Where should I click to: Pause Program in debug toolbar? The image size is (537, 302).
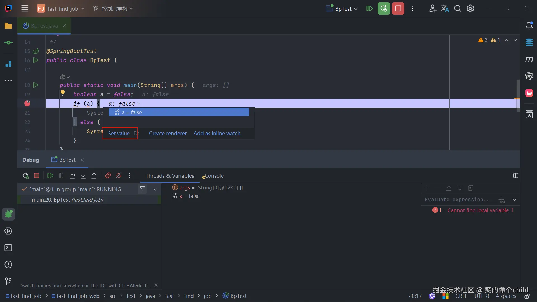click(x=61, y=176)
